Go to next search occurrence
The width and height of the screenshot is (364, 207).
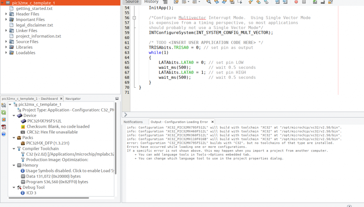224,2
